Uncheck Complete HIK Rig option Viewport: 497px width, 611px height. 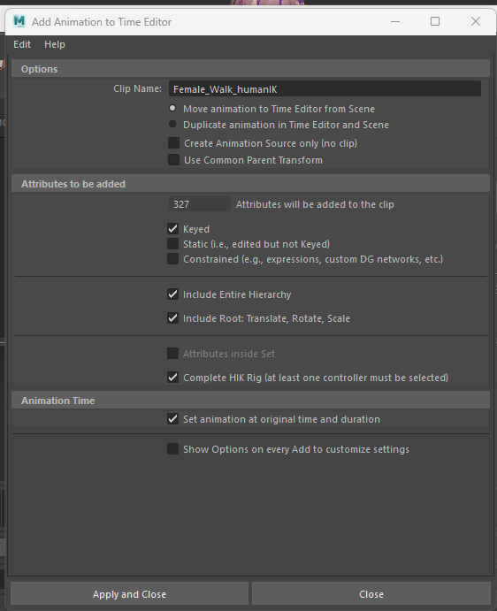(172, 378)
